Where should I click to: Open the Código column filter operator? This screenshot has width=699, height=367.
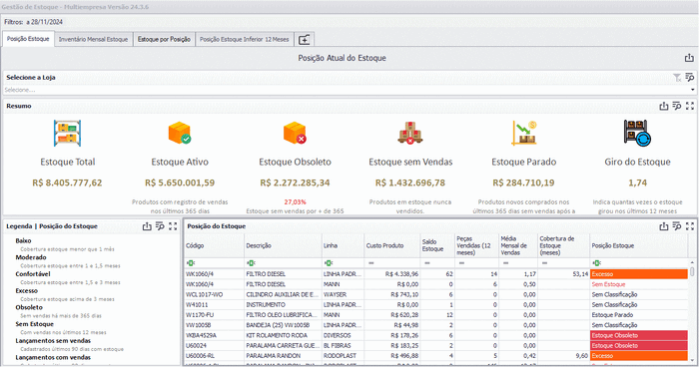point(191,263)
